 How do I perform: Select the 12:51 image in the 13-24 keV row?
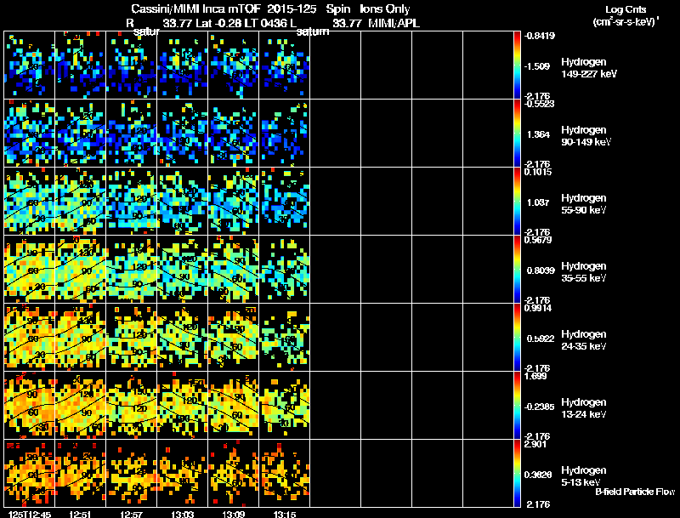(81, 405)
